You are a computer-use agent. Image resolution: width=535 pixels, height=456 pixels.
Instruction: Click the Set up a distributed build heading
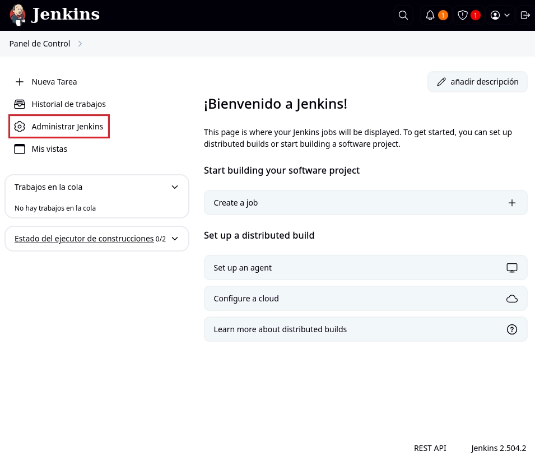point(259,235)
